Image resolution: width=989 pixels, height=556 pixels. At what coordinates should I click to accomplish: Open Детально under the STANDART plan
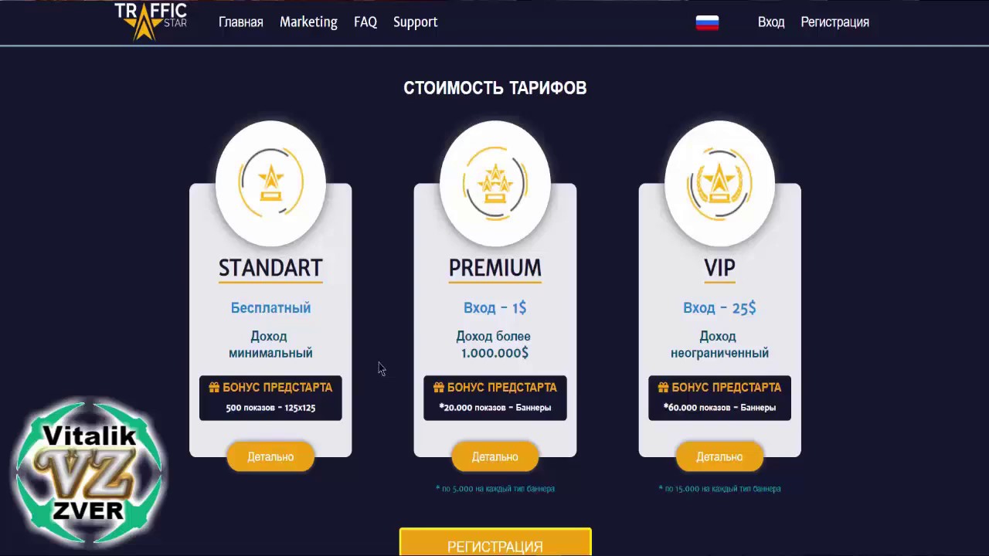point(270,456)
